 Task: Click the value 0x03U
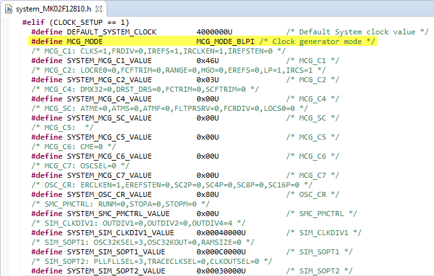[207, 80]
